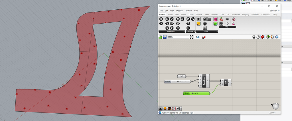292x121 pixels.
Task: Turn off geometry preview mode
Action: point(254,37)
